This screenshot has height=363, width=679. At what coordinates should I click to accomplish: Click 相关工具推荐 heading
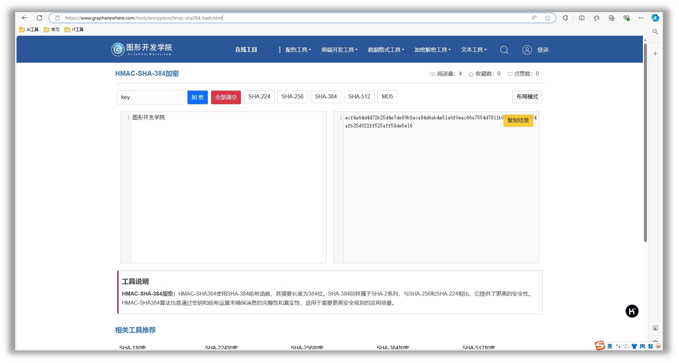135,330
